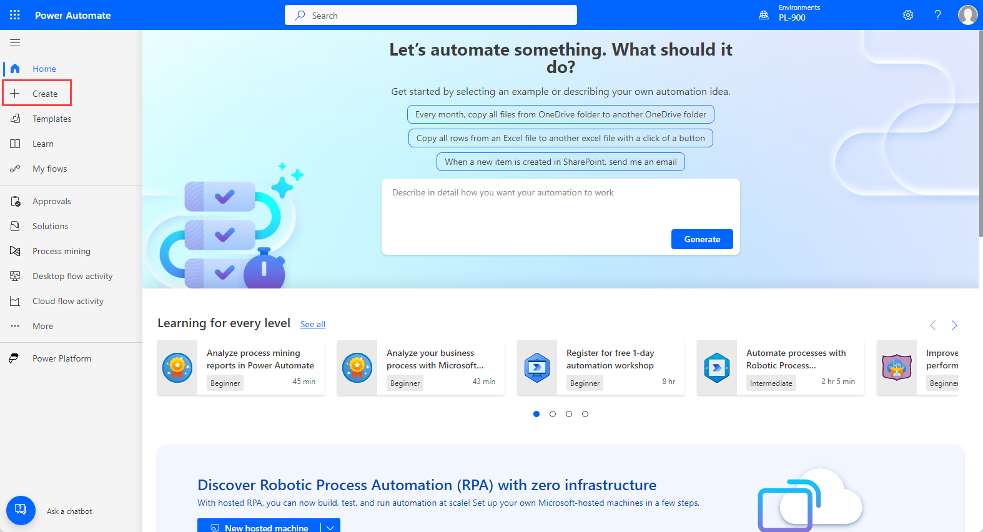This screenshot has height=532, width=983.
Task: Click the page vertical scrollbar
Action: click(x=981, y=134)
